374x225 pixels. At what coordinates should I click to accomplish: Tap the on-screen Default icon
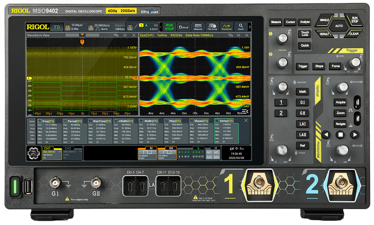[184, 27]
